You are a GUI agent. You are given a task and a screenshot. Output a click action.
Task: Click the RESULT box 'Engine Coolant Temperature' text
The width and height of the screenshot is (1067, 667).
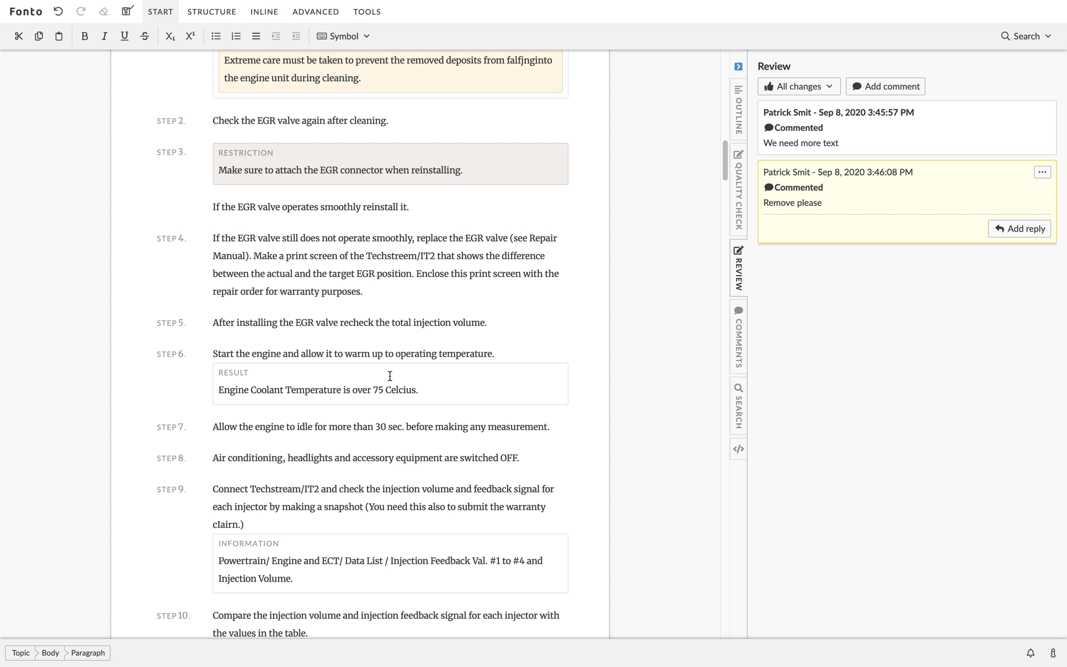tap(318, 390)
